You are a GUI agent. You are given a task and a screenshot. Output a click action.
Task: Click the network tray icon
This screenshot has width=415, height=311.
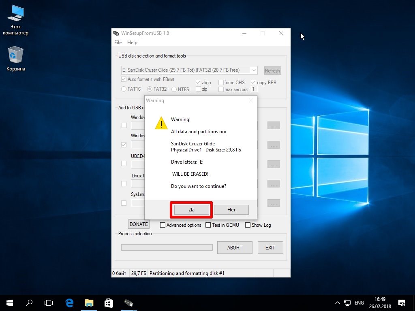[347, 303]
